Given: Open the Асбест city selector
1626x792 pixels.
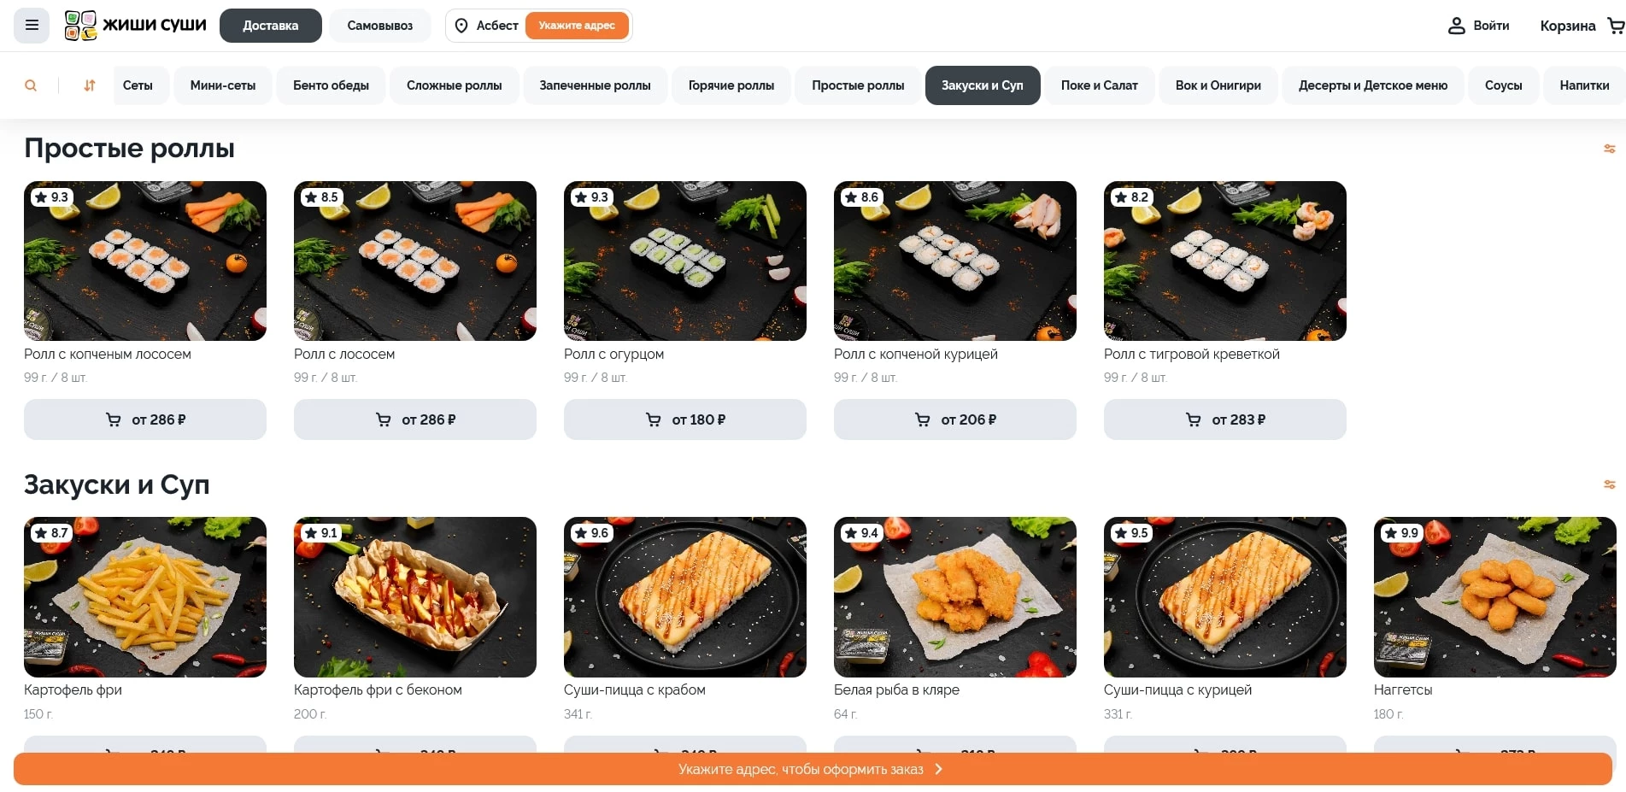Looking at the screenshot, I should pos(486,26).
